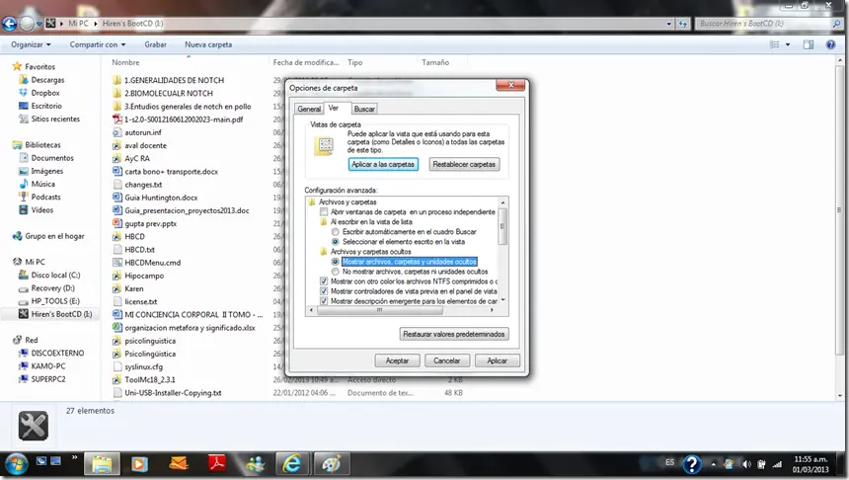Screen dimensions: 849x480
Task: Open the Compartir con menu
Action: coord(98,44)
